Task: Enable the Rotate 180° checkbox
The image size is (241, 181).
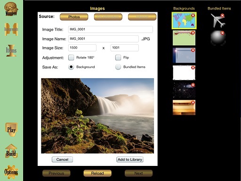Action: [x=71, y=58]
